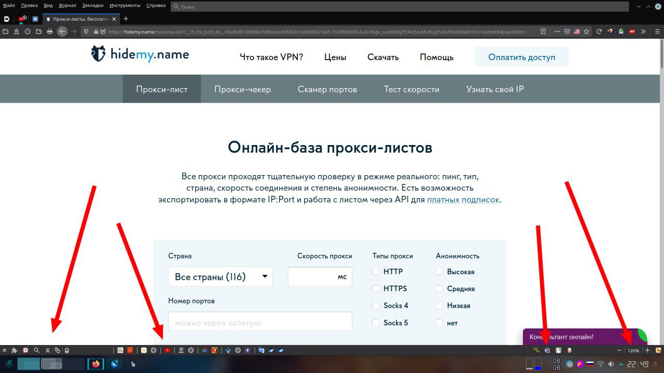Open the 'Закладки' menu
Screen dimensions: 664x373
point(93,5)
